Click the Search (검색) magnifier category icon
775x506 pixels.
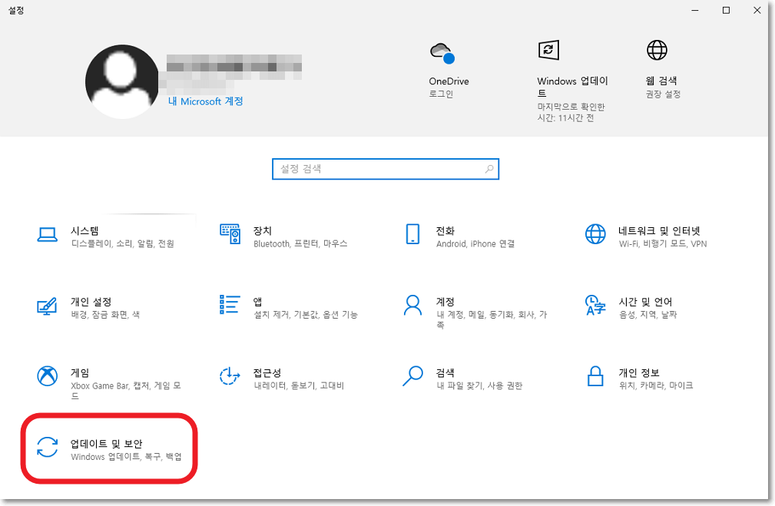[412, 376]
